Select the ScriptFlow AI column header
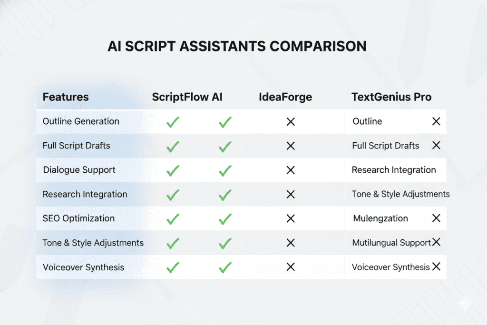487x325 pixels. (187, 97)
